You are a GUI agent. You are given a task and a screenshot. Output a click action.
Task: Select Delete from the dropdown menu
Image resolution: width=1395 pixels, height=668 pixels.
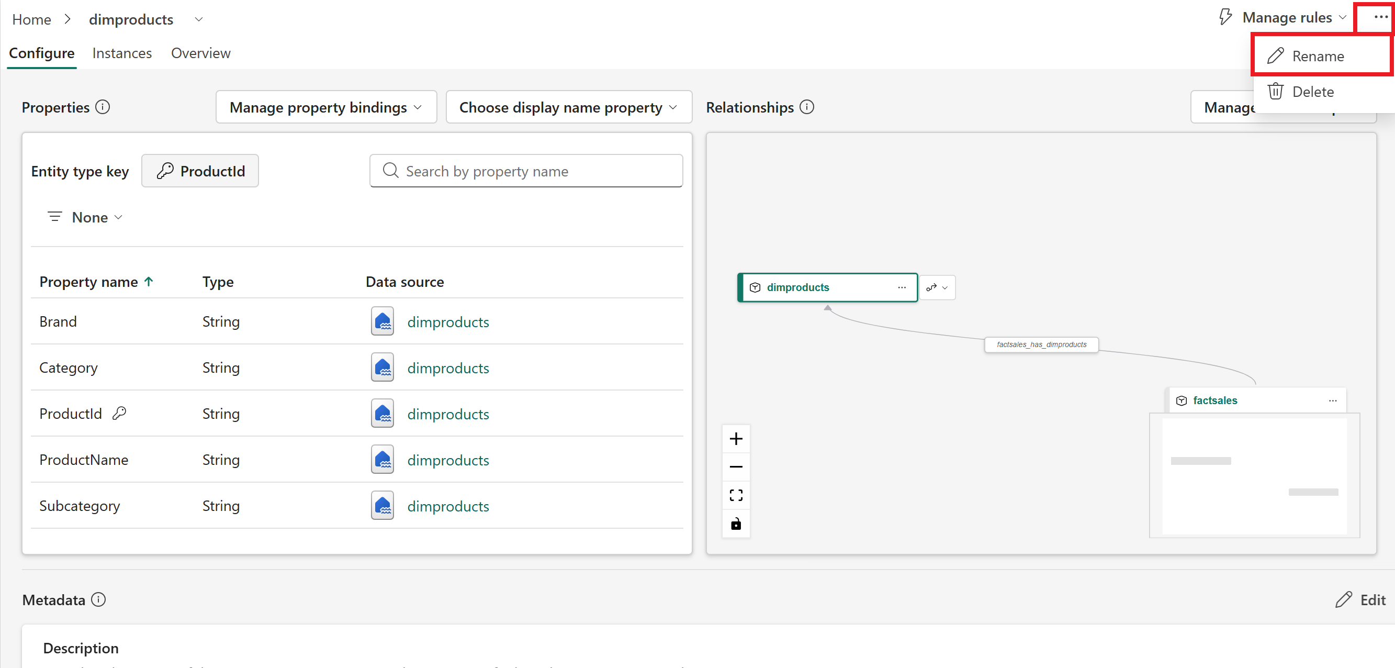(1321, 91)
